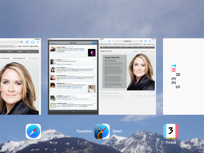This screenshot has width=204, height=153.
Task: Select the yoshitada okada tweet text
Action: 75,105
